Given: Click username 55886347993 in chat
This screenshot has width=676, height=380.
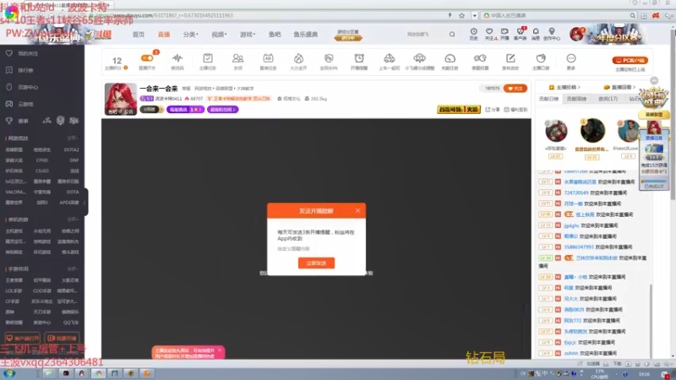Looking at the screenshot, I should [x=579, y=247].
